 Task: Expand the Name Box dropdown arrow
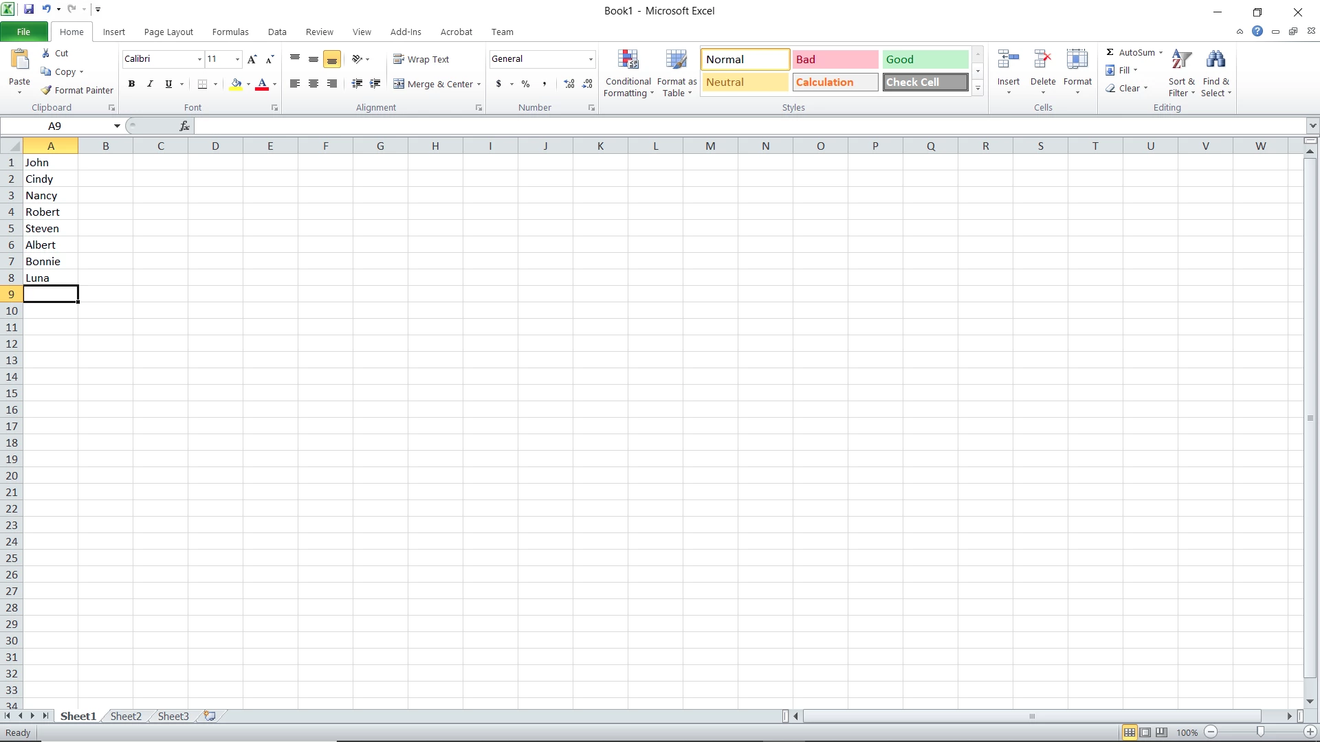pyautogui.click(x=117, y=126)
